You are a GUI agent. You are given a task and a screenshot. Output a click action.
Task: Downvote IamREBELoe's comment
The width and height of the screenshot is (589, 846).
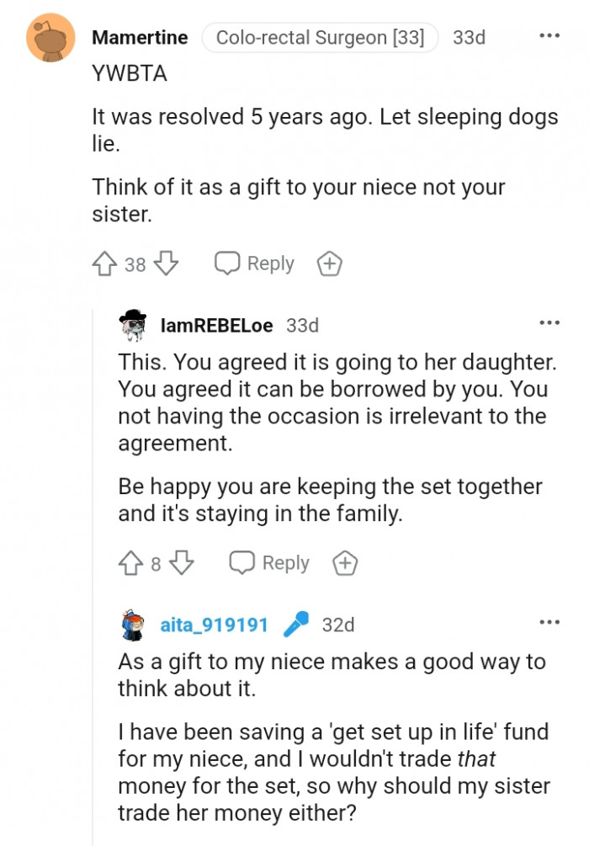pyautogui.click(x=180, y=563)
